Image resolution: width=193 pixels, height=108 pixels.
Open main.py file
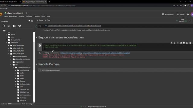[x=23, y=98]
